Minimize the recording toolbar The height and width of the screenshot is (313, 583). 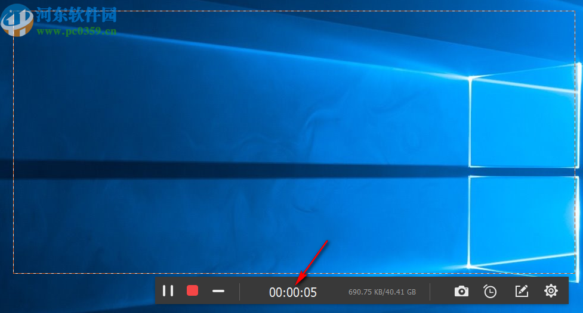pyautogui.click(x=218, y=291)
